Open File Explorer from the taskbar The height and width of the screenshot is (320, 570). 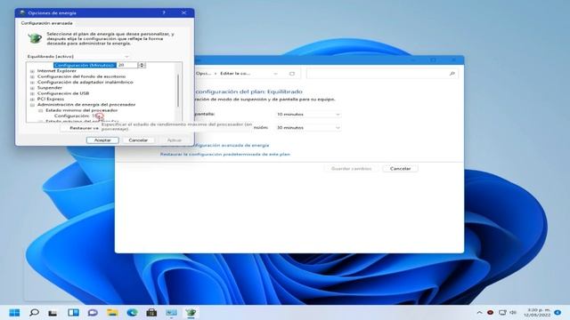click(x=112, y=312)
